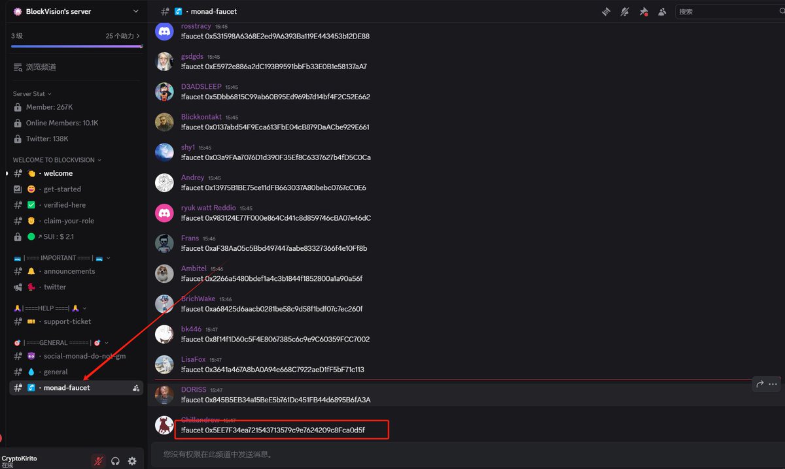Select Twitter: 138K stat channel

click(75, 139)
